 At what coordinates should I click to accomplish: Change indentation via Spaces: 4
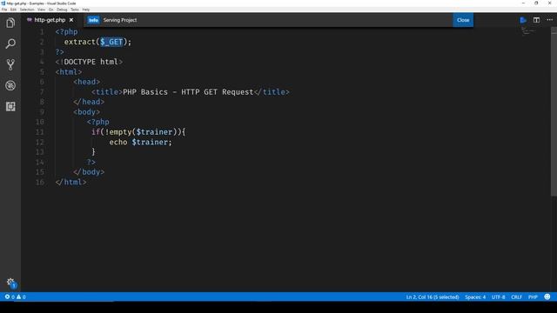[x=475, y=296]
